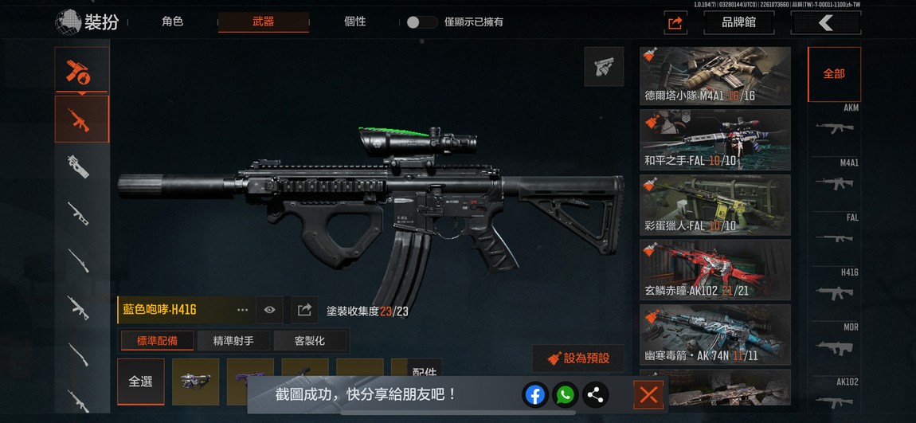This screenshot has height=423, width=916.
Task: Click the 設為預設 button
Action: coord(578,358)
